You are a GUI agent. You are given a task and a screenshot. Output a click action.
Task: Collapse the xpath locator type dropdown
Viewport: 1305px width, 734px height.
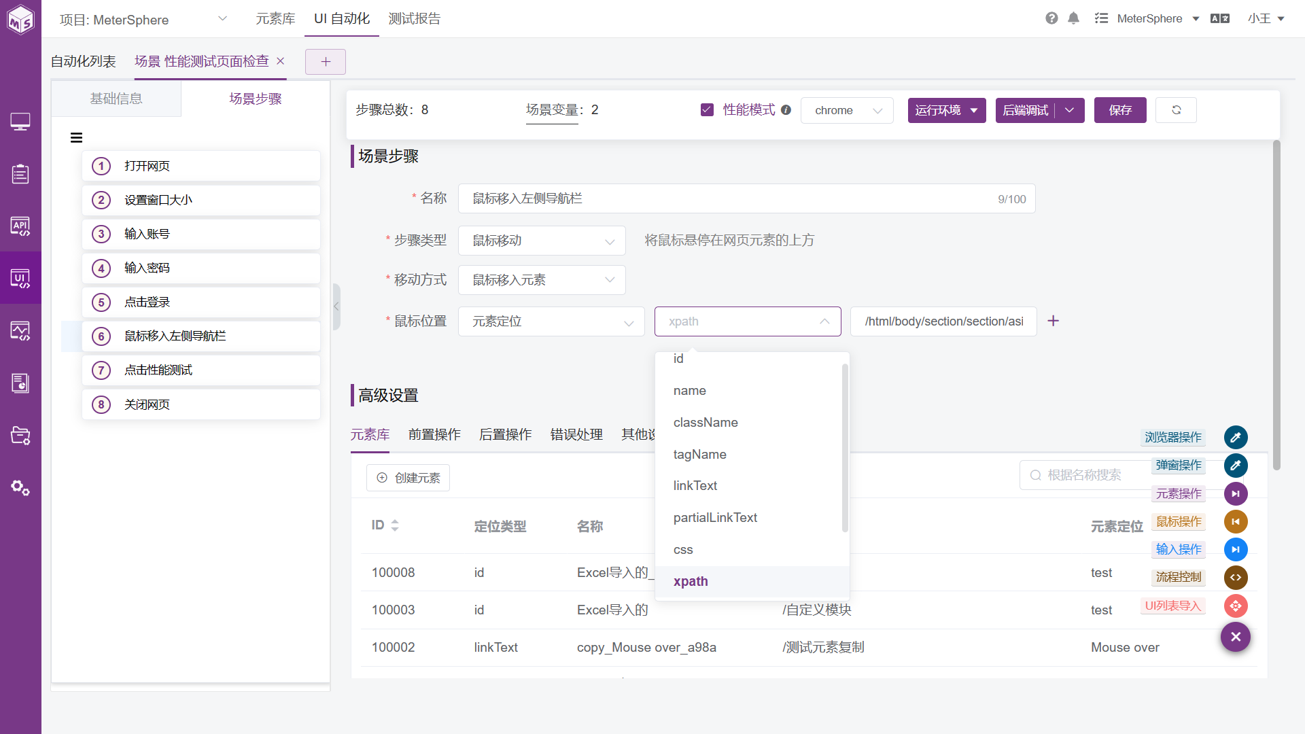[x=748, y=321]
